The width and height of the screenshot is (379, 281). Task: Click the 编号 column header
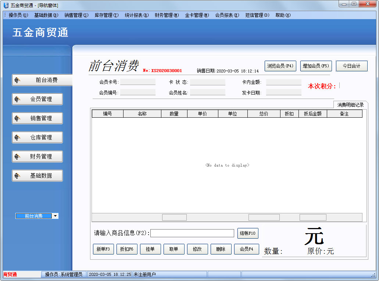point(108,114)
